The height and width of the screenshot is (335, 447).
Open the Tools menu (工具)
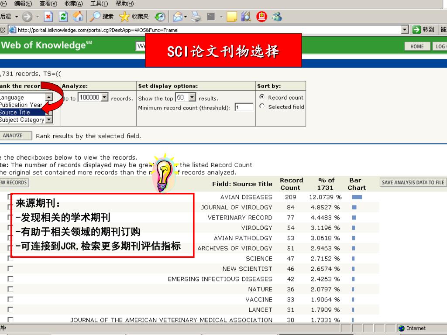[99, 3]
